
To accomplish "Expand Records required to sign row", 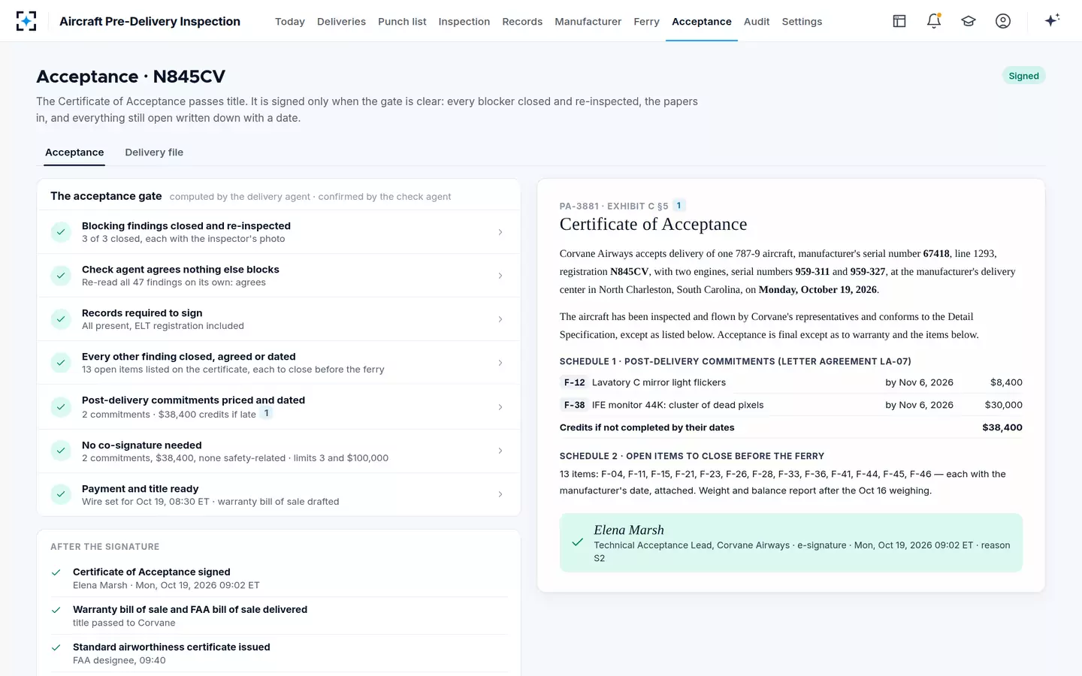I will pos(279,319).
